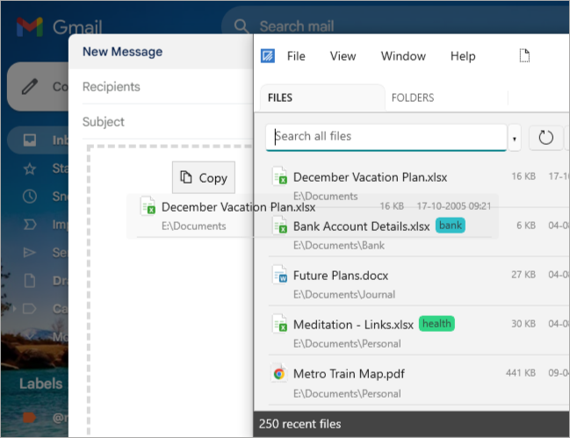Click the orange label icon under Labels
This screenshot has height=438, width=570.
click(30, 418)
